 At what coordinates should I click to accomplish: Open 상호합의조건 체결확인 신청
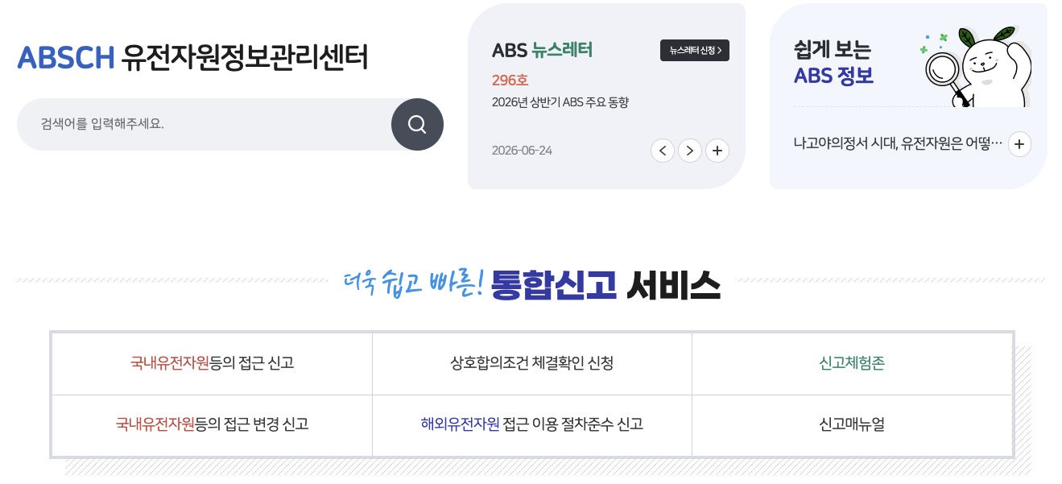pyautogui.click(x=532, y=363)
